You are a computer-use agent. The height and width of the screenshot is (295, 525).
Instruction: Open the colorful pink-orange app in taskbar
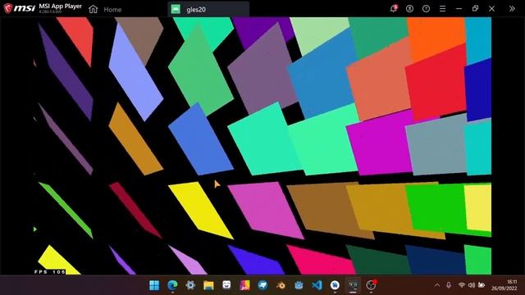[x=244, y=285]
